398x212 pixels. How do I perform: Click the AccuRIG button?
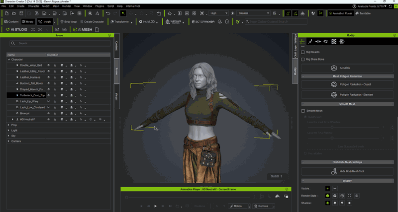(x=347, y=68)
